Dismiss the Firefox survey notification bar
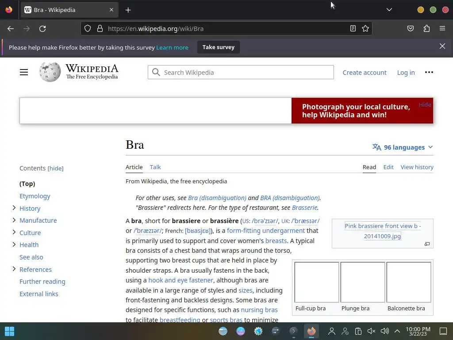This screenshot has width=453, height=340. click(x=442, y=46)
